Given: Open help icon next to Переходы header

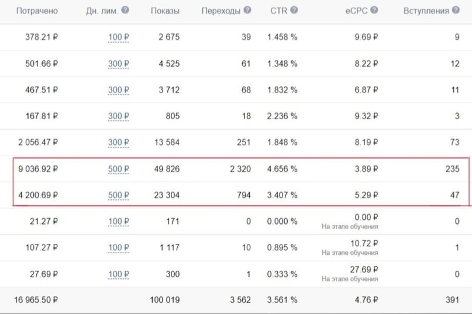Looking at the screenshot, I should [247, 11].
